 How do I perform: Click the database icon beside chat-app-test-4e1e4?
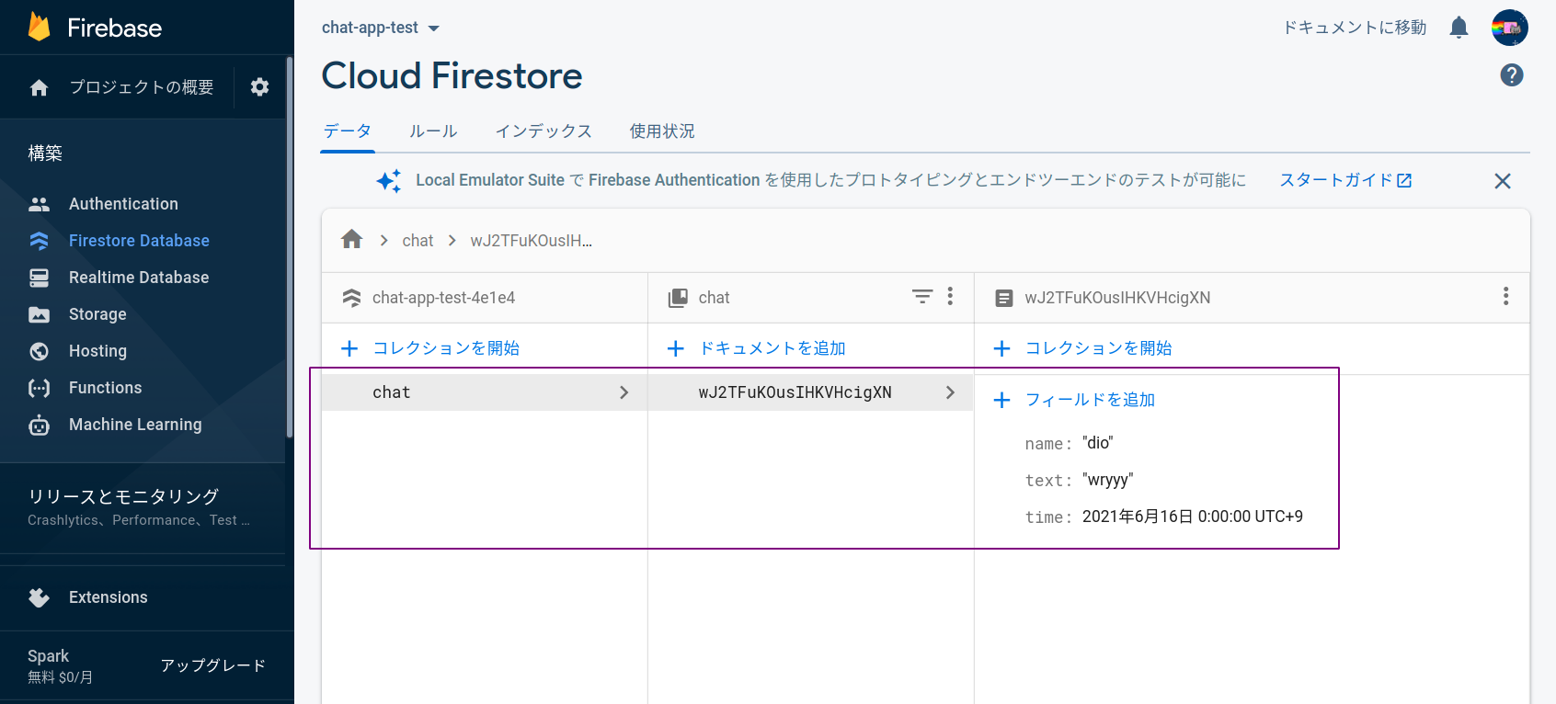351,298
